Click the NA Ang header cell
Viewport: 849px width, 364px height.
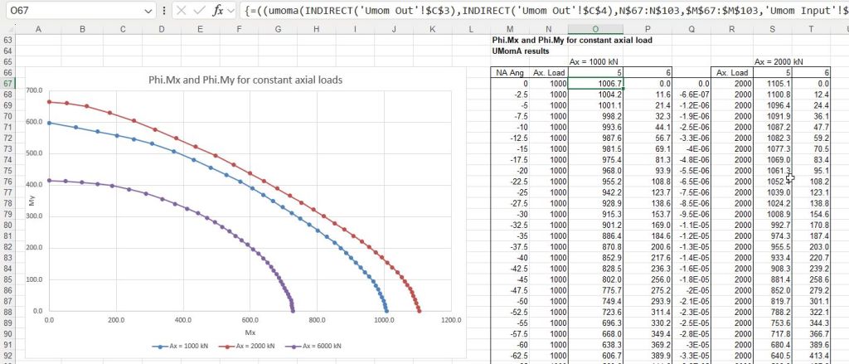click(x=510, y=73)
